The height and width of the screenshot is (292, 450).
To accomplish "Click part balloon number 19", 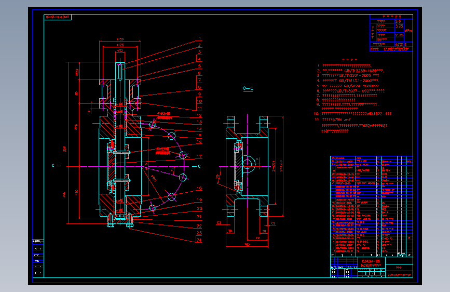I will tap(199, 200).
